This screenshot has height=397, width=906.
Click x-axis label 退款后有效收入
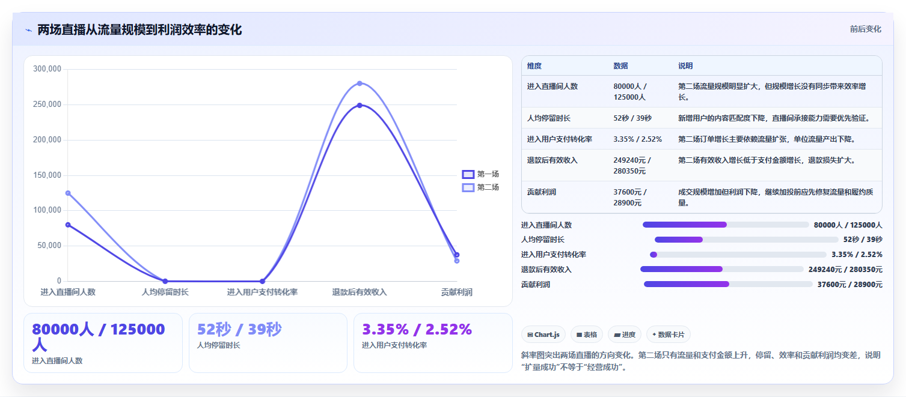(360, 292)
